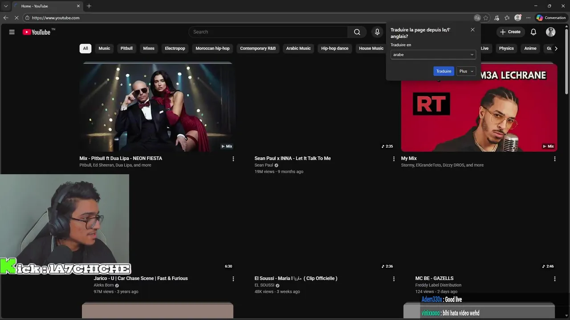Open the EL SOUSSI channel link
Image resolution: width=570 pixels, height=320 pixels.
[x=265, y=285]
